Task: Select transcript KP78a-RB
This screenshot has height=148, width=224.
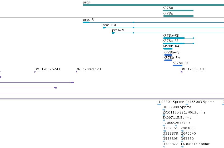Action: click(178, 43)
